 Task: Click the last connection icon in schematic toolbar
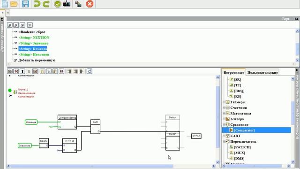tap(90, 71)
